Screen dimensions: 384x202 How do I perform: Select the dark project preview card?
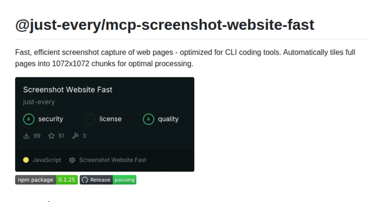click(105, 124)
